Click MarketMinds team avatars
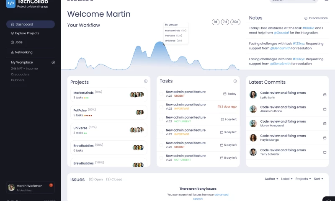This screenshot has height=201, width=335. 137,95
